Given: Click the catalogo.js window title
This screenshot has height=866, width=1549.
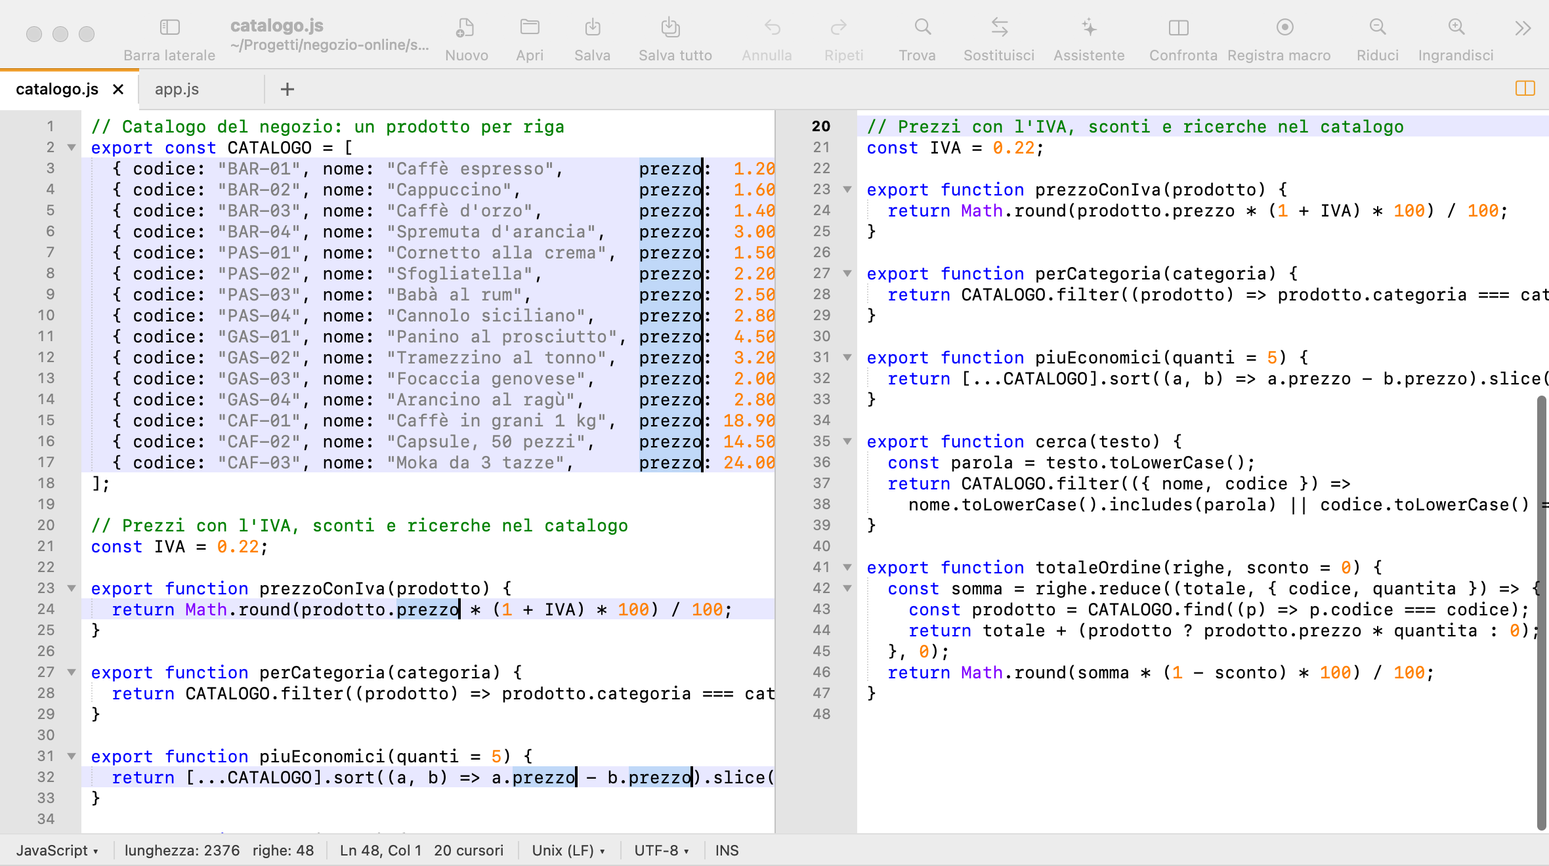Looking at the screenshot, I should (x=276, y=26).
